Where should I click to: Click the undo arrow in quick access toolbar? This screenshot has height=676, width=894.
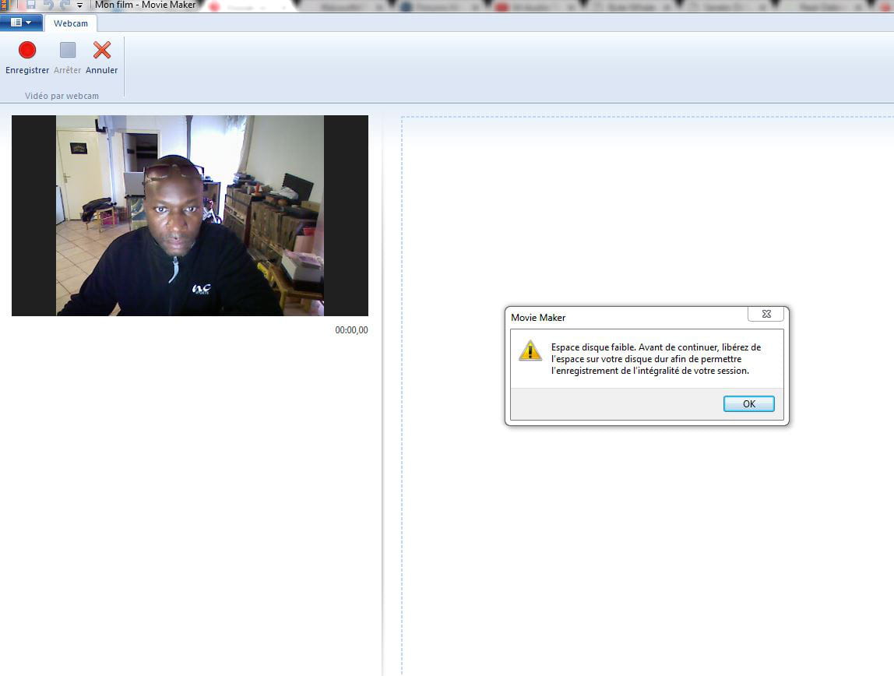pyautogui.click(x=48, y=5)
